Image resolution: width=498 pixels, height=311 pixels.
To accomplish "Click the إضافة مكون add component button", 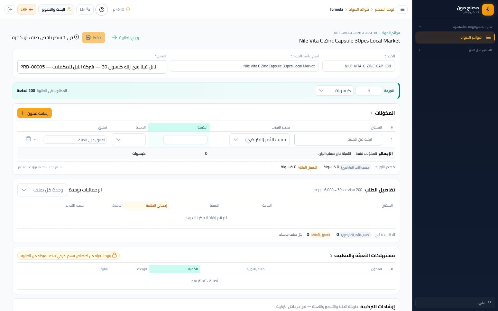I will [35, 113].
